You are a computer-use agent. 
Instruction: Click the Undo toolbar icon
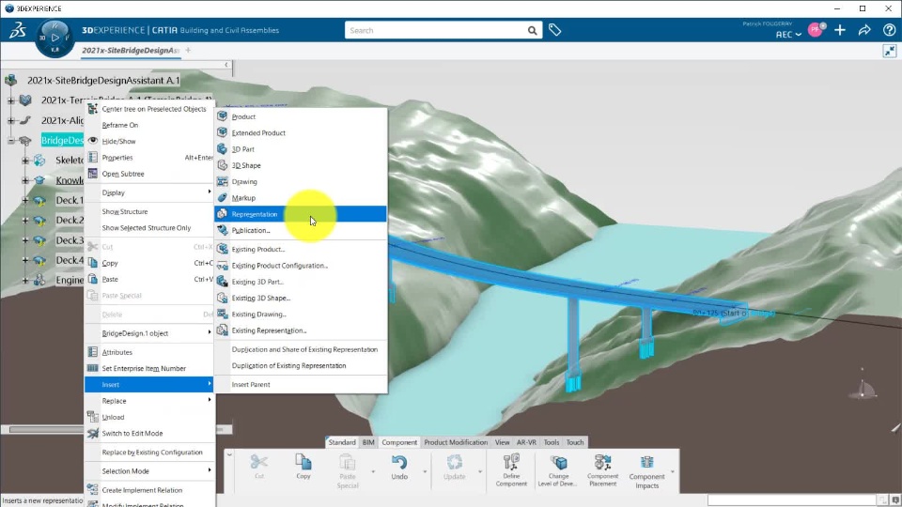(x=399, y=467)
